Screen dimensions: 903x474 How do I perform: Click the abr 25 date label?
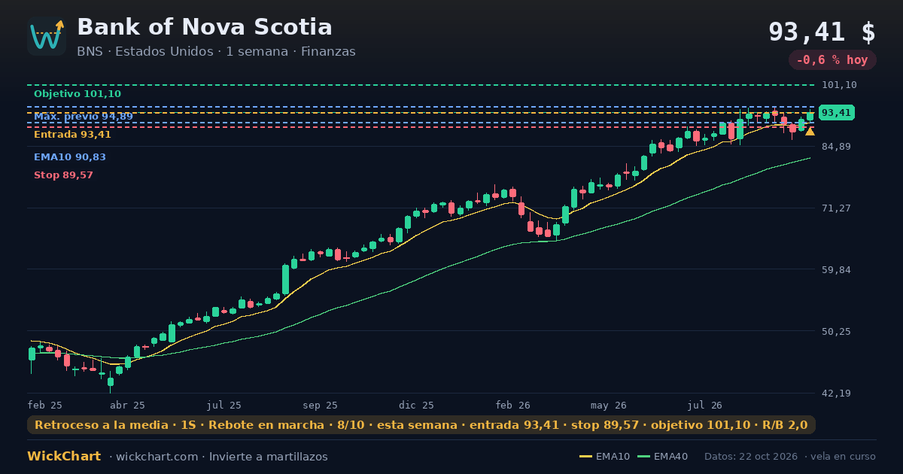[x=127, y=405]
